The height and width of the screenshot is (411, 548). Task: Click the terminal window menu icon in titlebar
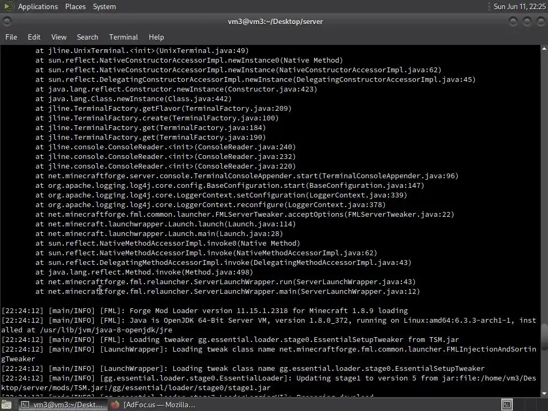coord(6,21)
